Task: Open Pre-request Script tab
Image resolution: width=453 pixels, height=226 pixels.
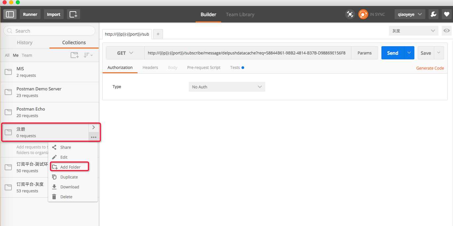Action: tap(204, 67)
